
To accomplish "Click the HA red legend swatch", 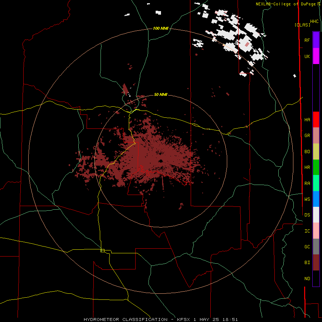I will [x=316, y=119].
